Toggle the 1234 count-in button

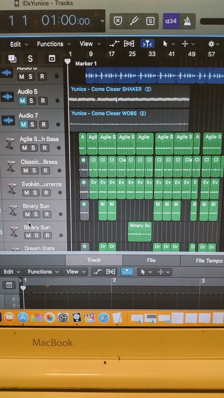tap(171, 21)
